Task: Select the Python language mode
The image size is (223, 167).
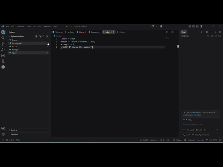Action: point(178,140)
